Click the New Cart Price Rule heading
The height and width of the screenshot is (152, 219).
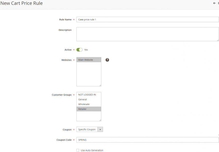click(22, 3)
